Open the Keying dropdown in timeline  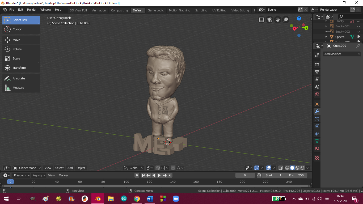click(x=39, y=175)
